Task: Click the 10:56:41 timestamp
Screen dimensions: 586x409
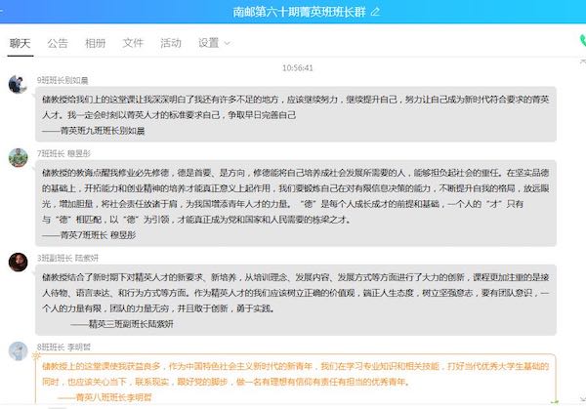Action: pos(297,67)
